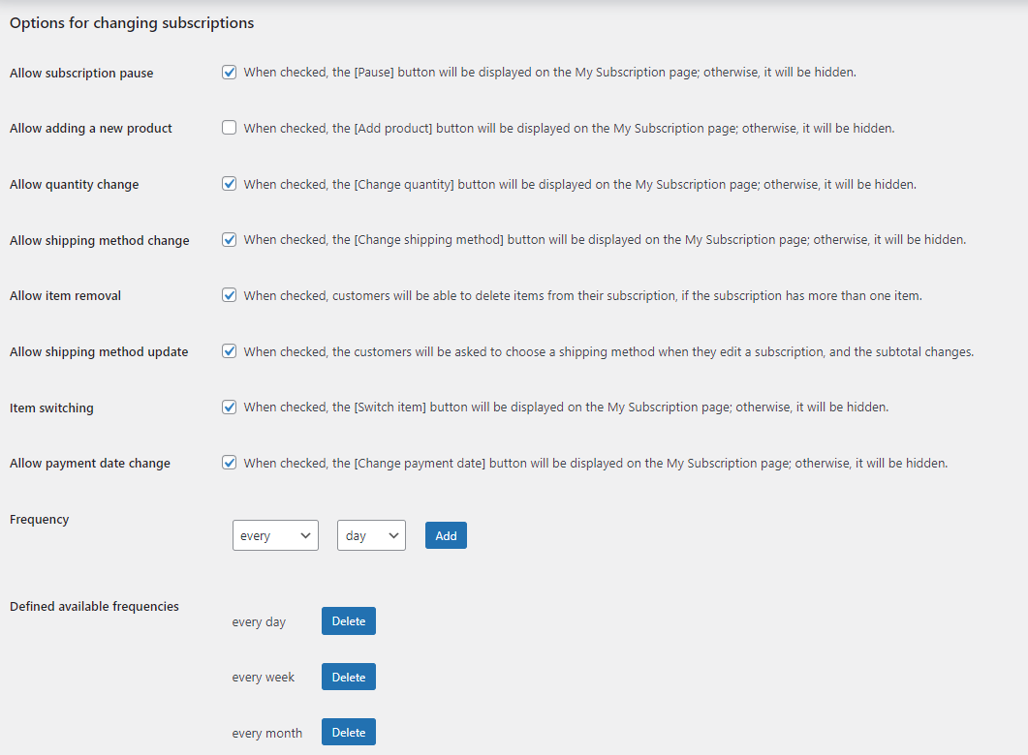Click the Add frequency button
1028x755 pixels.
(446, 534)
